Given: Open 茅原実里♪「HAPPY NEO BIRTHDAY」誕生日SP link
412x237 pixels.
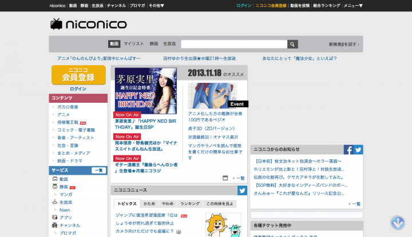Looking at the screenshot, I should [145, 124].
